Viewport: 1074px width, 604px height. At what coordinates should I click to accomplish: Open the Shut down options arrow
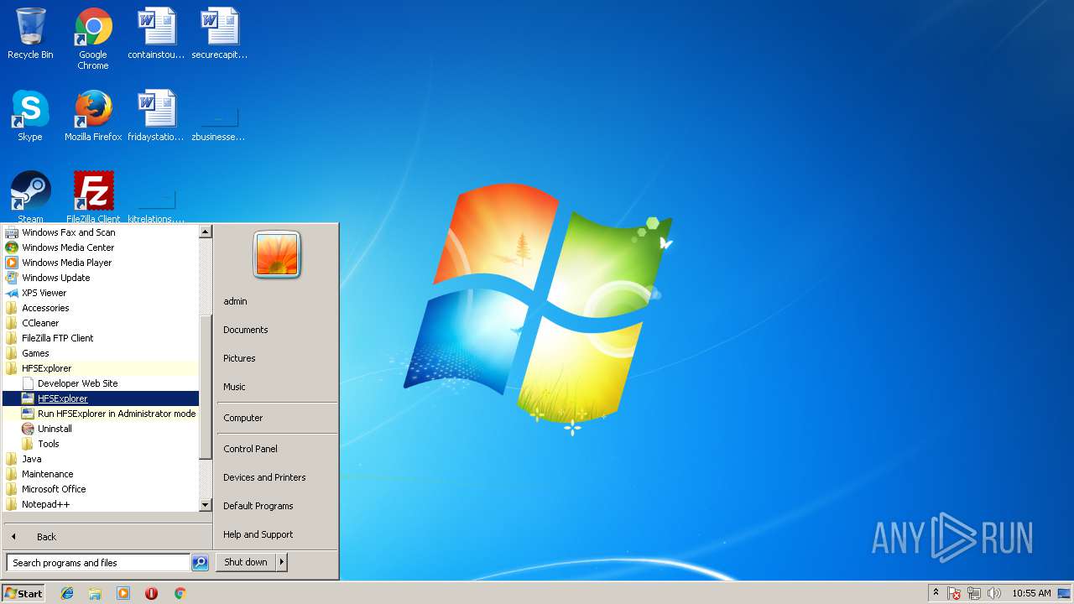coord(282,562)
